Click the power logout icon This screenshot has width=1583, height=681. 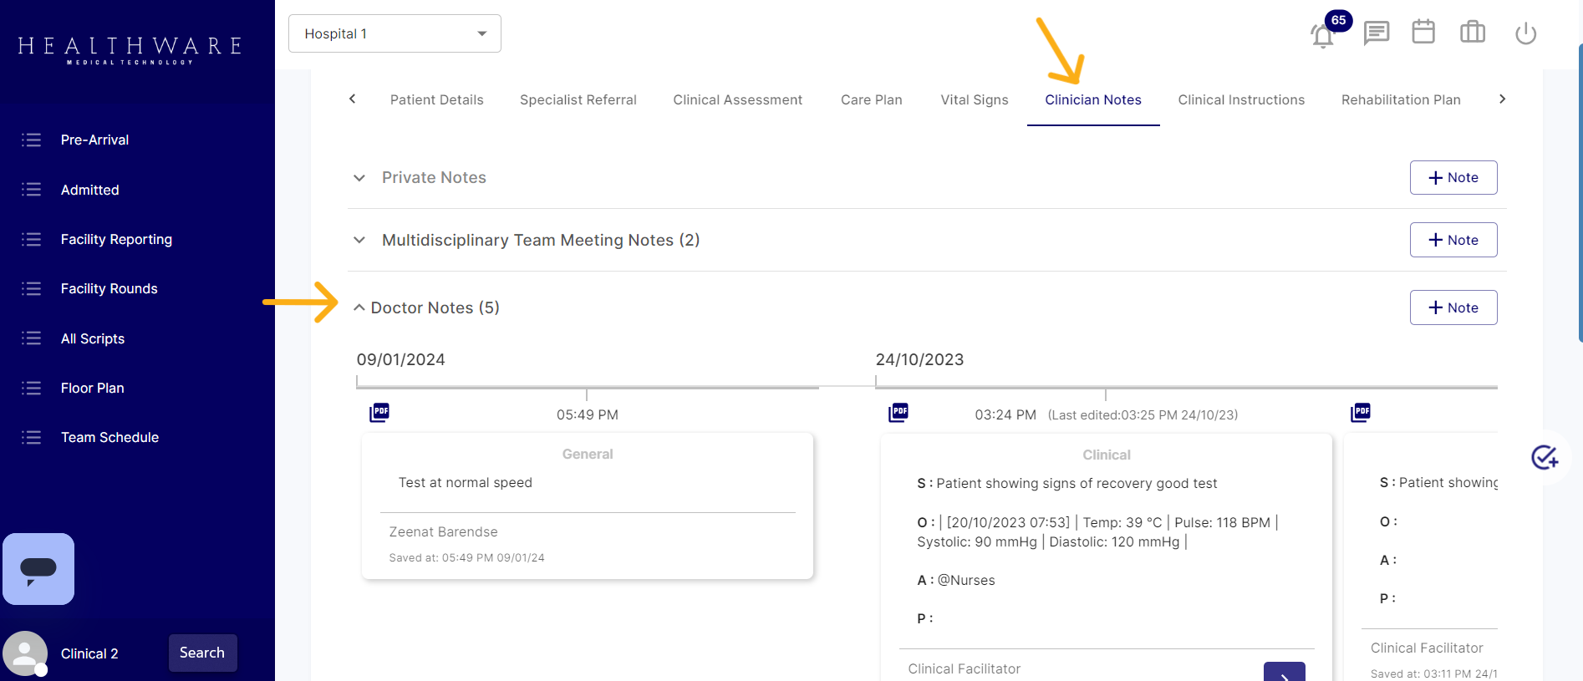(1525, 33)
